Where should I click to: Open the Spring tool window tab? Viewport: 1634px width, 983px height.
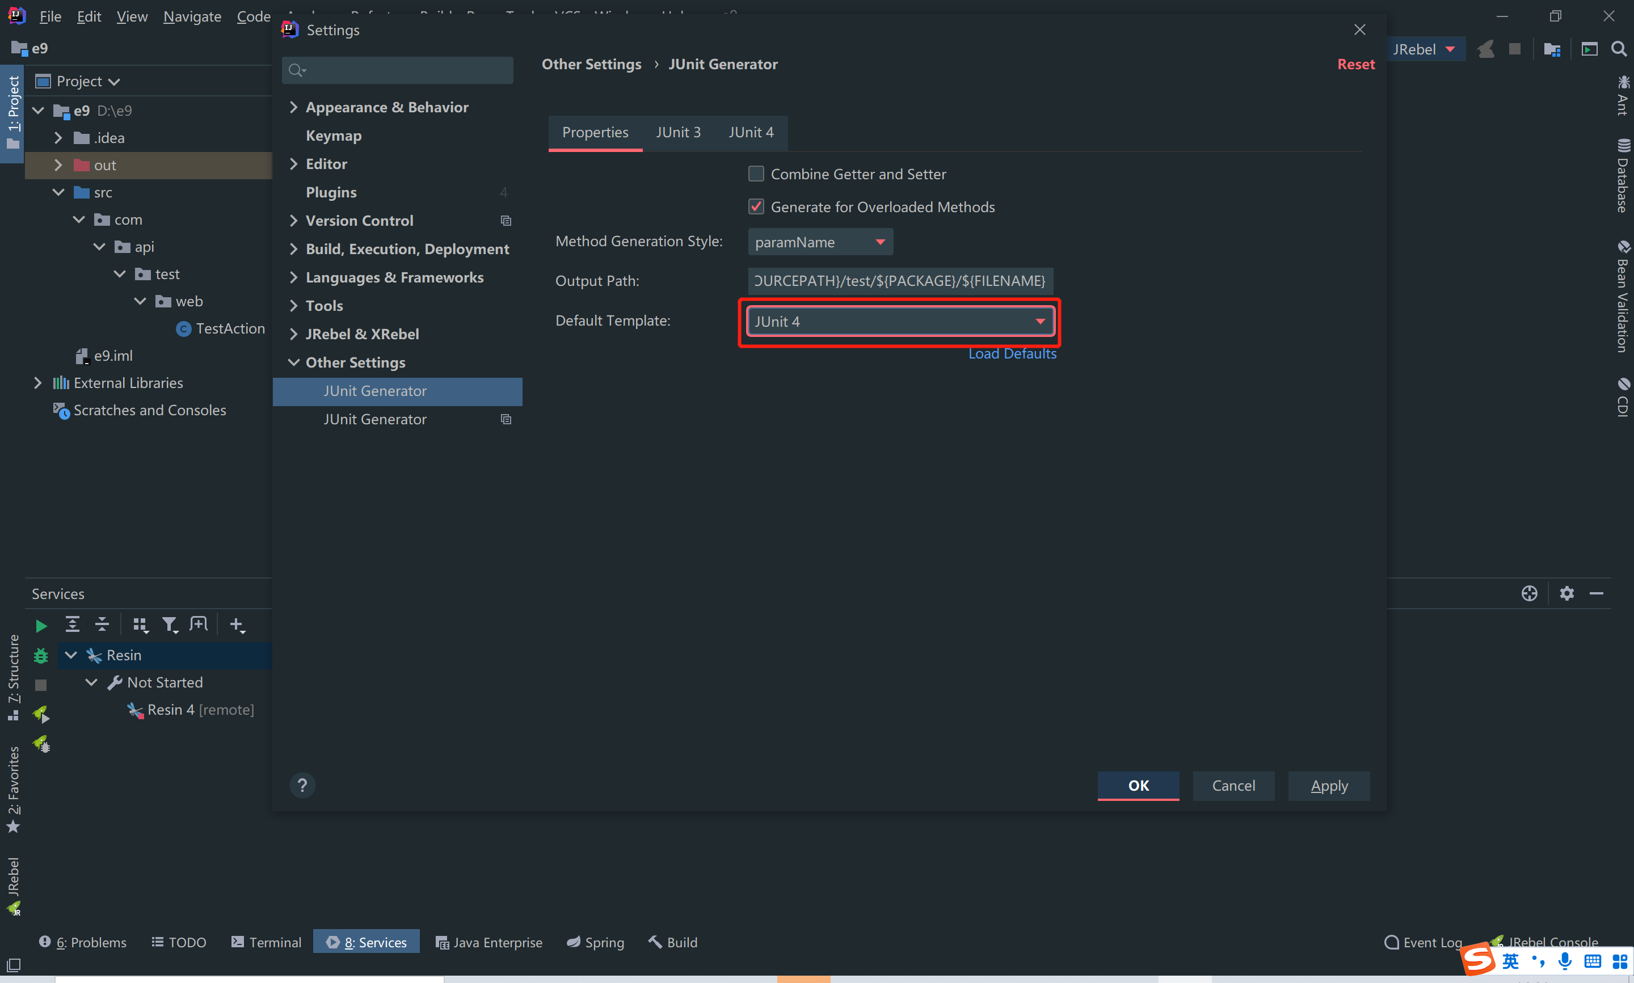click(x=596, y=942)
